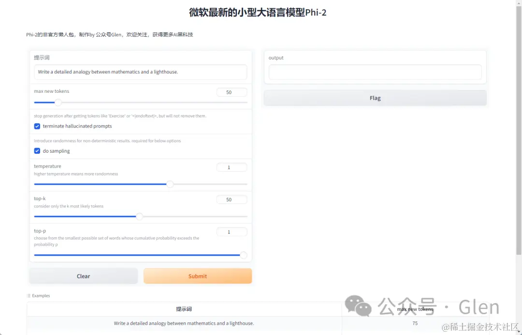Click inside the 提示词 prompt textbox

coord(140,72)
